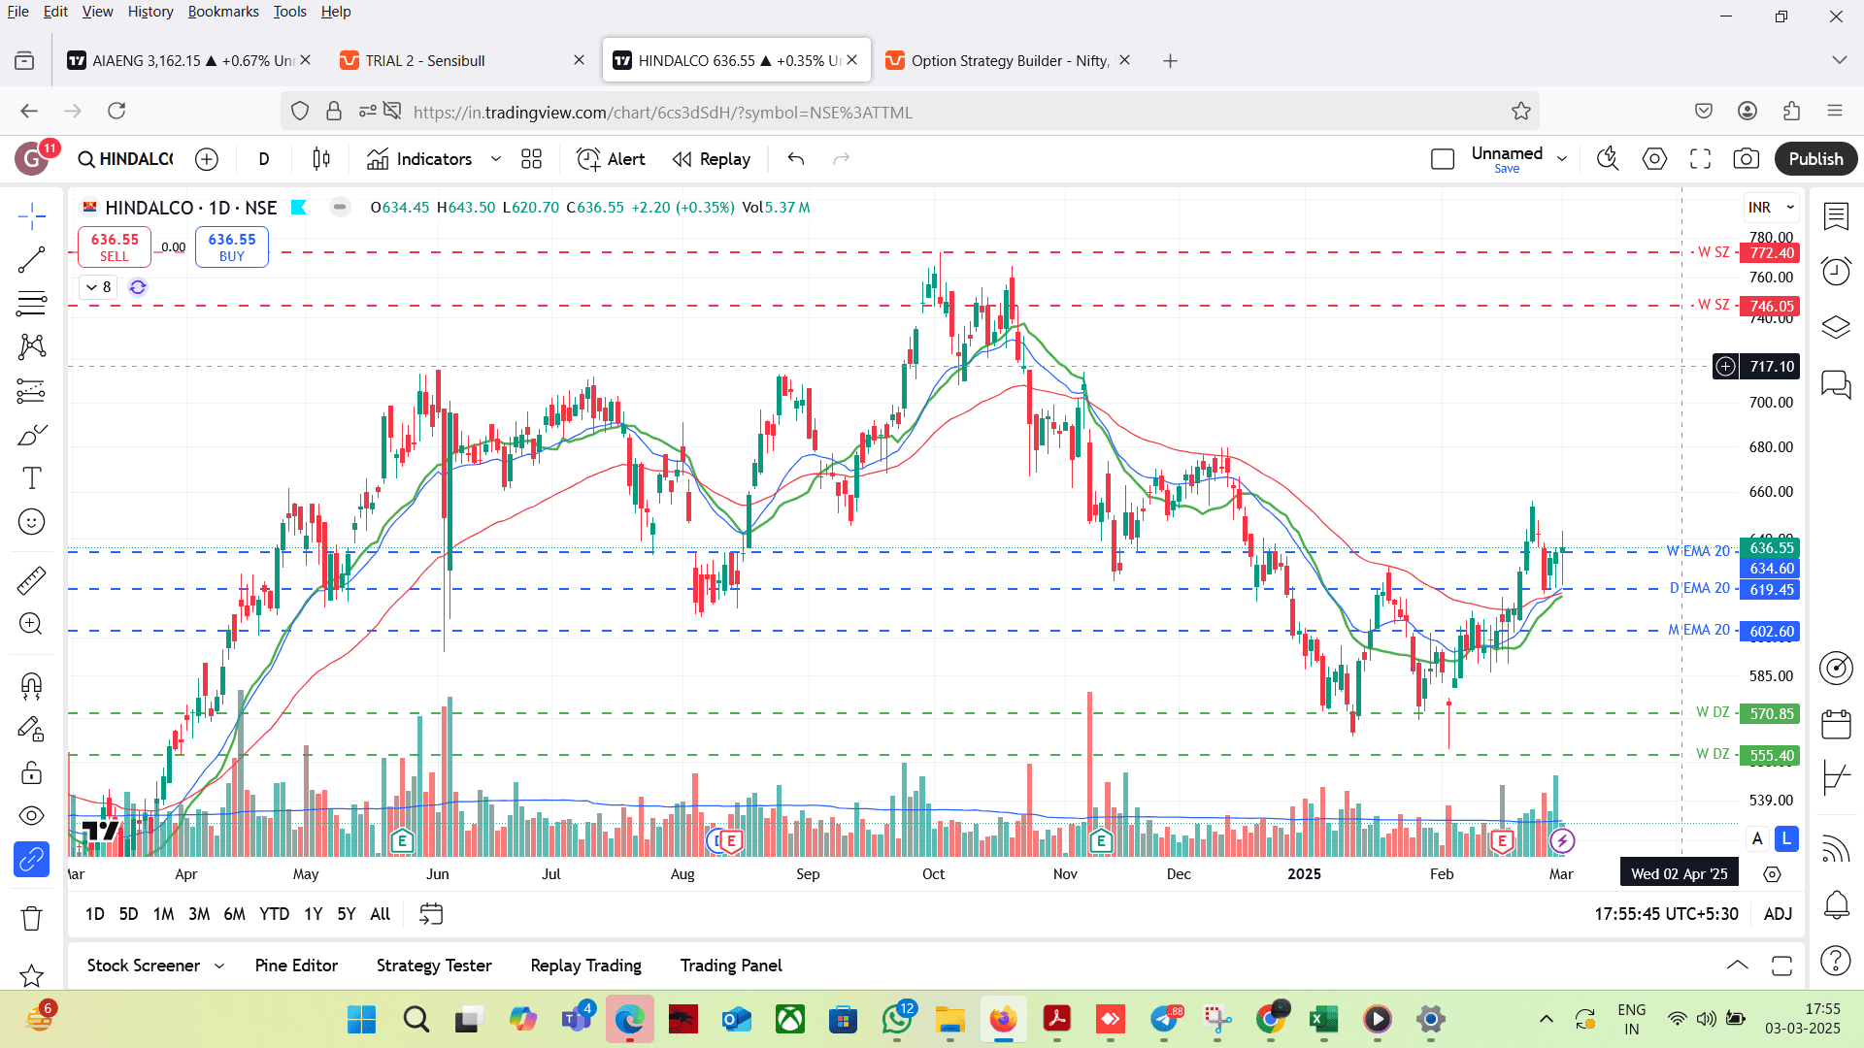1864x1048 pixels.
Task: Hide all drawings with eye icon
Action: point(31,816)
